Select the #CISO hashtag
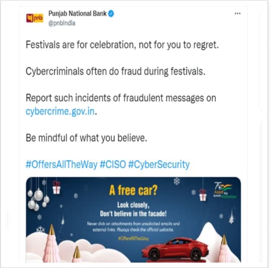Viewport: 277px width, 268px height. (113, 164)
